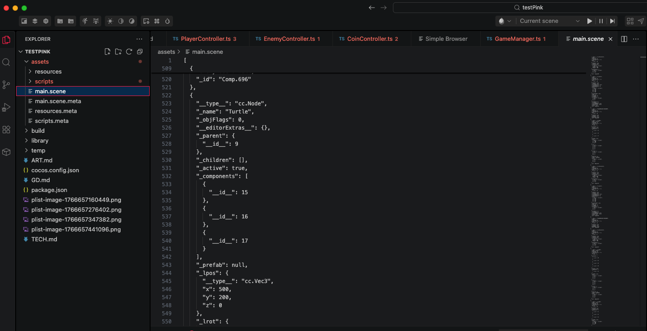Refresh the Explorer file tree
Viewport: 647px width, 331px height.
click(129, 52)
